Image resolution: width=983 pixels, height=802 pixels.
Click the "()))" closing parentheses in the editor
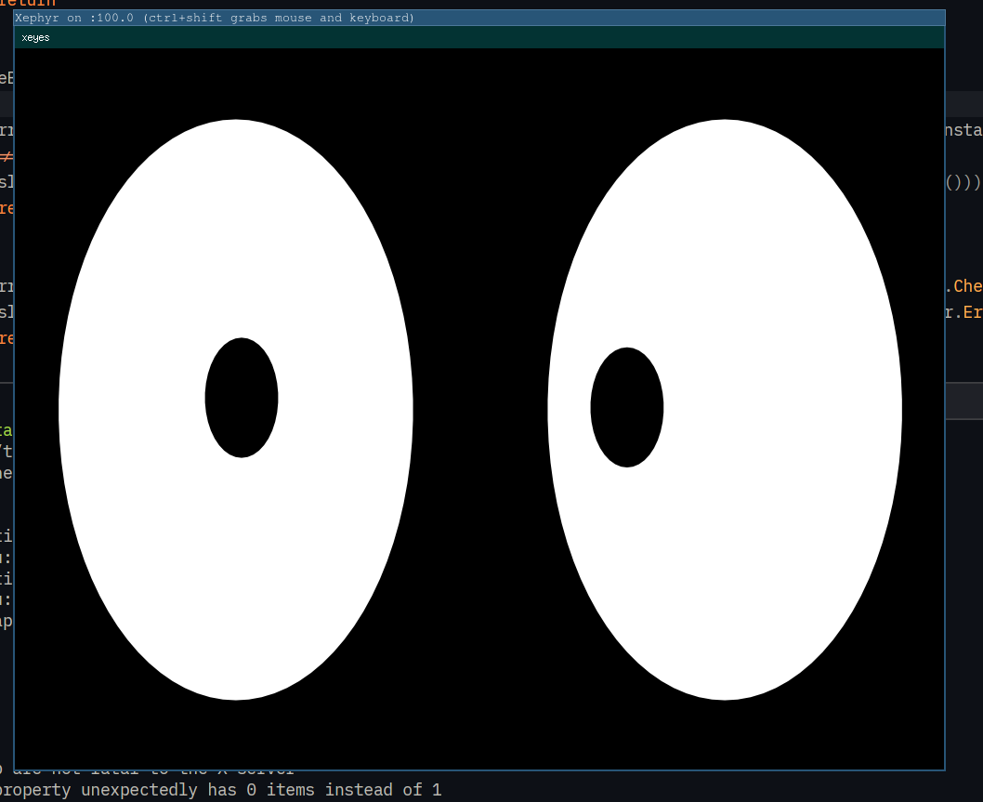click(963, 182)
